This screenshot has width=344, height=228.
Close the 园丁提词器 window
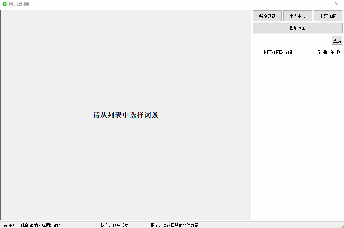click(x=337, y=4)
